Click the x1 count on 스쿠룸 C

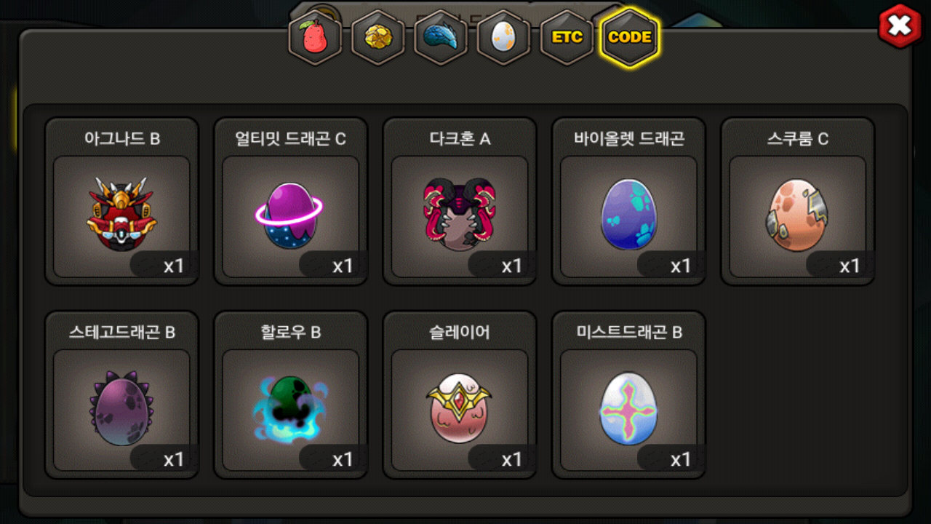pyautogui.click(x=850, y=266)
